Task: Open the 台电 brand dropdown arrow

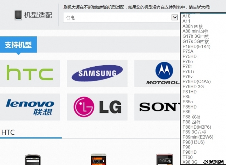Action: pos(174,17)
